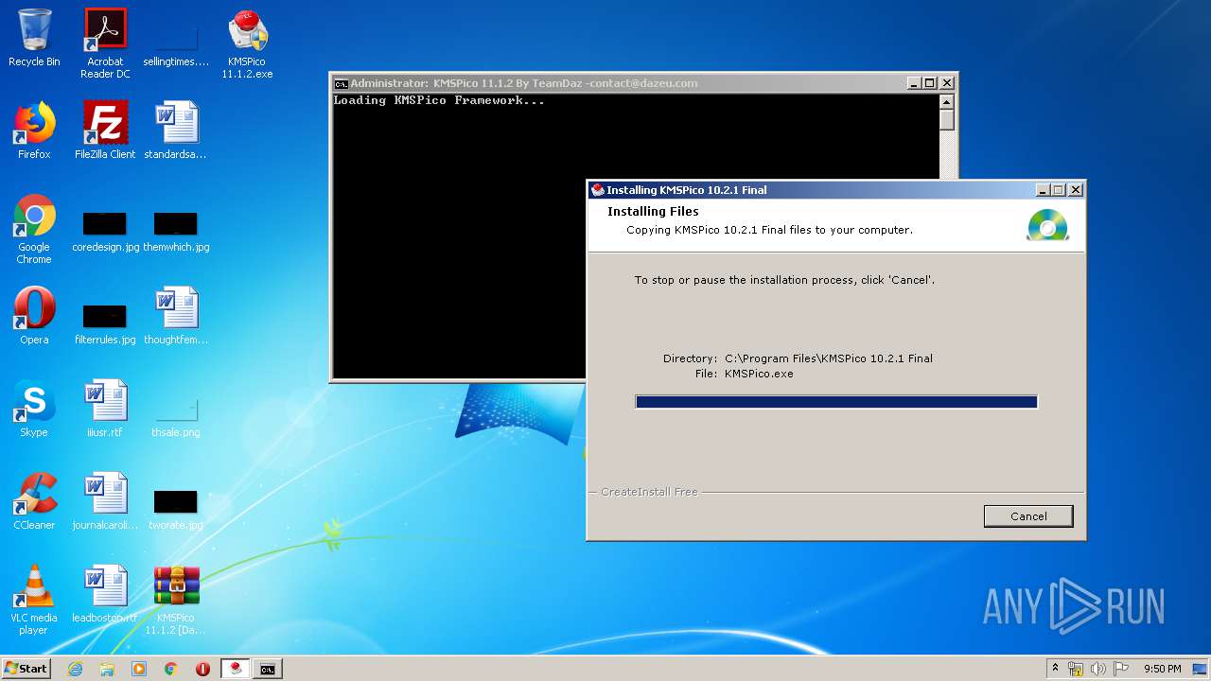Click the installer title bar icon

click(597, 190)
